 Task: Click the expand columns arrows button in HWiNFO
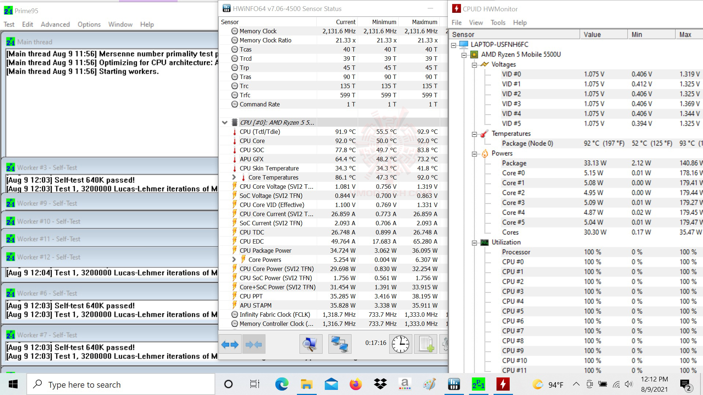(x=230, y=344)
